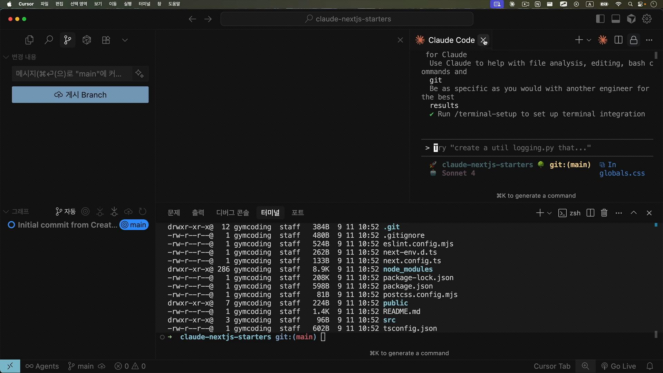This screenshot has width=663, height=373.
Task: Expand the sidebar views chevron dropdown
Action: point(125,40)
